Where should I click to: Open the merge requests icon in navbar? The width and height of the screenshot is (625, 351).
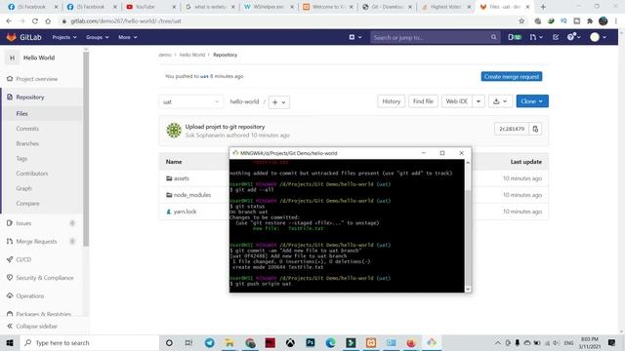click(536, 37)
